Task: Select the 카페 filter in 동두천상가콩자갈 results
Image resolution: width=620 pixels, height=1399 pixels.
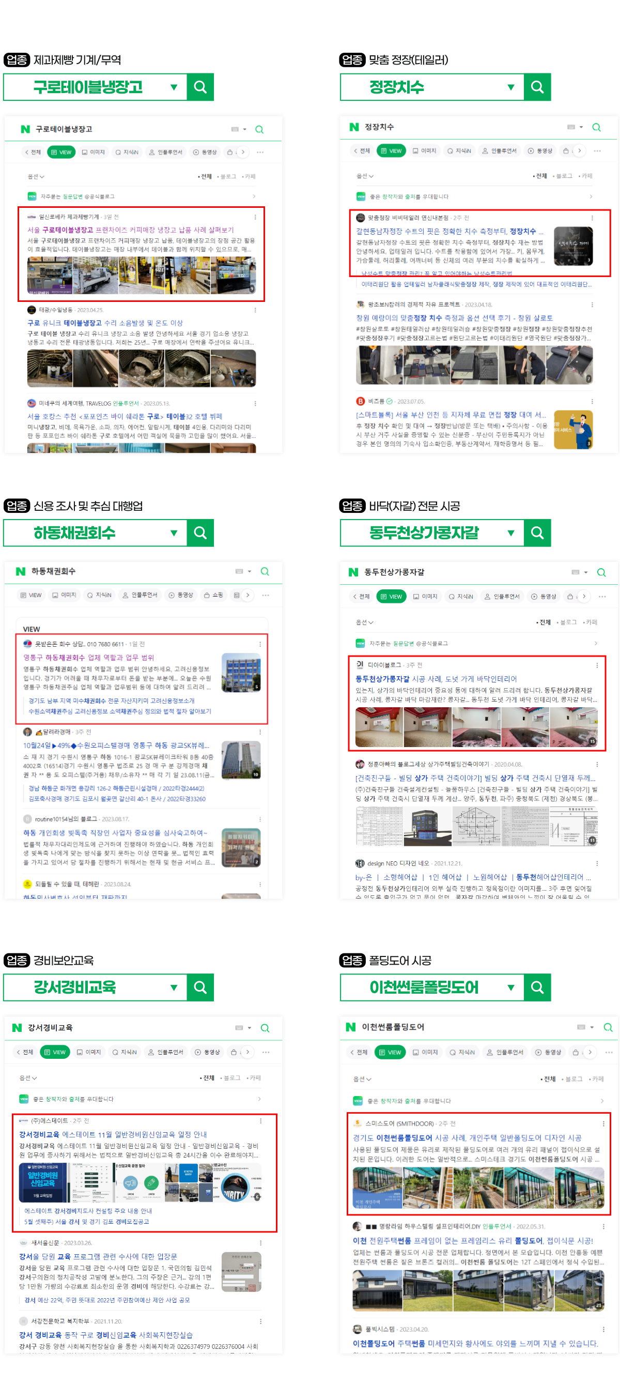Action: click(590, 622)
